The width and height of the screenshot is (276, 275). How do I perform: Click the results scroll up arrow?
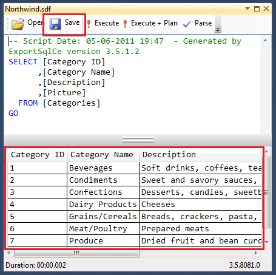(267, 151)
